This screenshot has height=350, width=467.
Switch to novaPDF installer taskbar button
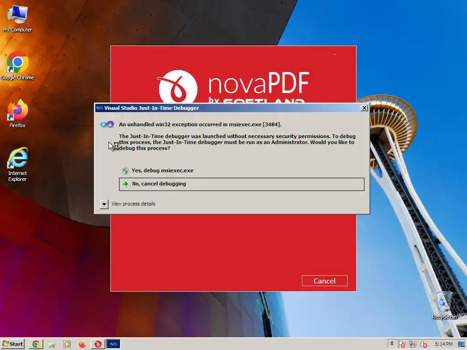[98, 344]
